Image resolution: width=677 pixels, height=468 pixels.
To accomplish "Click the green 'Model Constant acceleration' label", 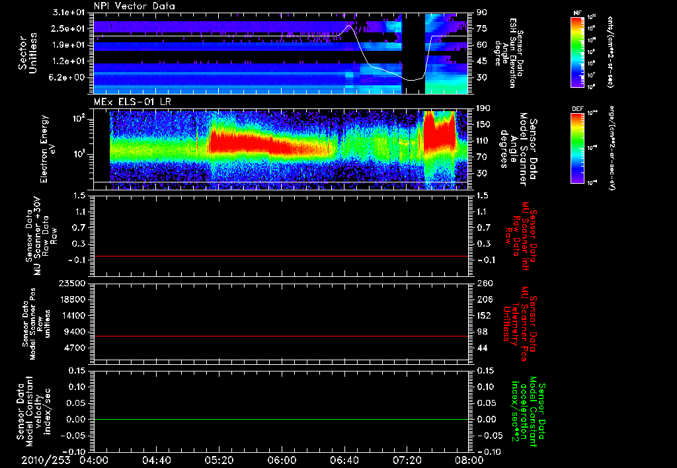I will 528,411.
